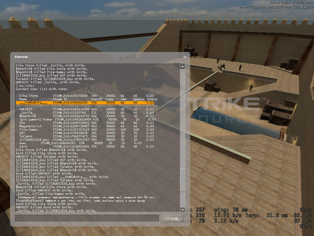Click the 'rate' column header

110,99
